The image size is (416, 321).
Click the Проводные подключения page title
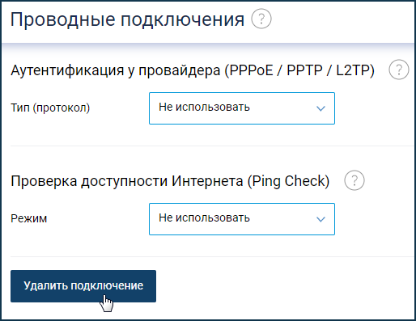tap(127, 19)
